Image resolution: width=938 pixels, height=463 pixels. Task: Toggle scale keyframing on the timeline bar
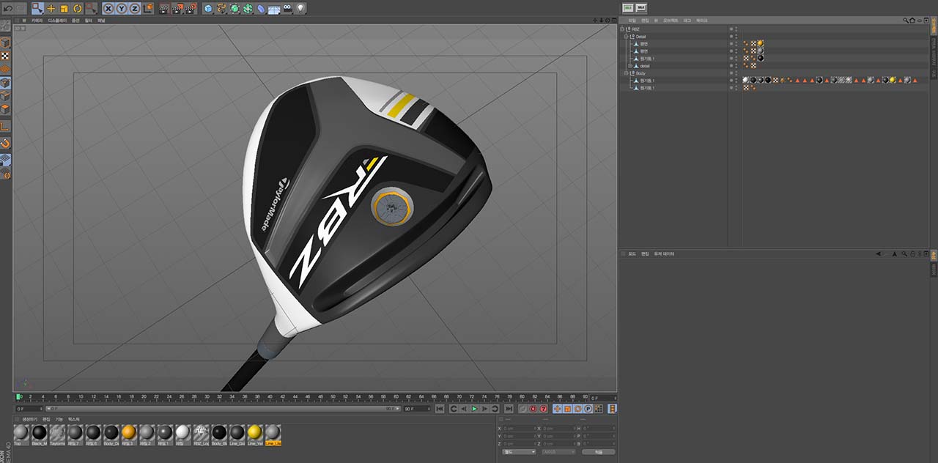[568, 409]
